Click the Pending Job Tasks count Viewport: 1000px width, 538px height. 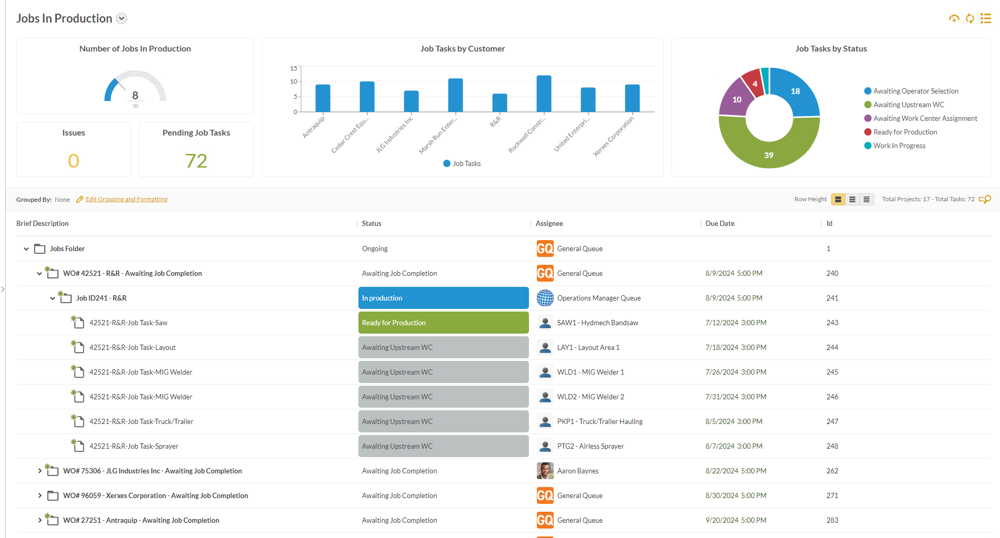(196, 161)
